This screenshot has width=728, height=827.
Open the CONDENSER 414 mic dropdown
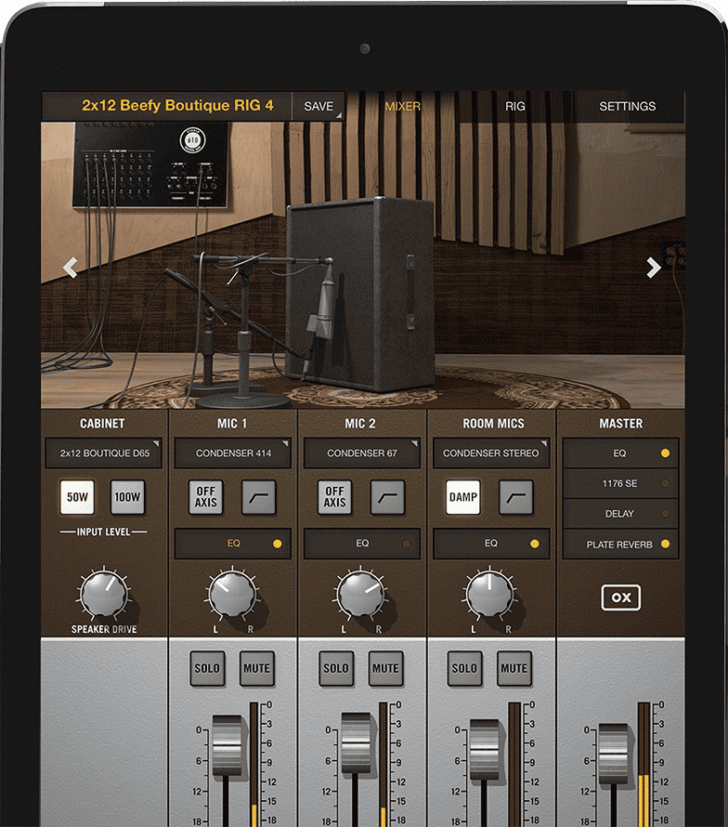pyautogui.click(x=232, y=454)
